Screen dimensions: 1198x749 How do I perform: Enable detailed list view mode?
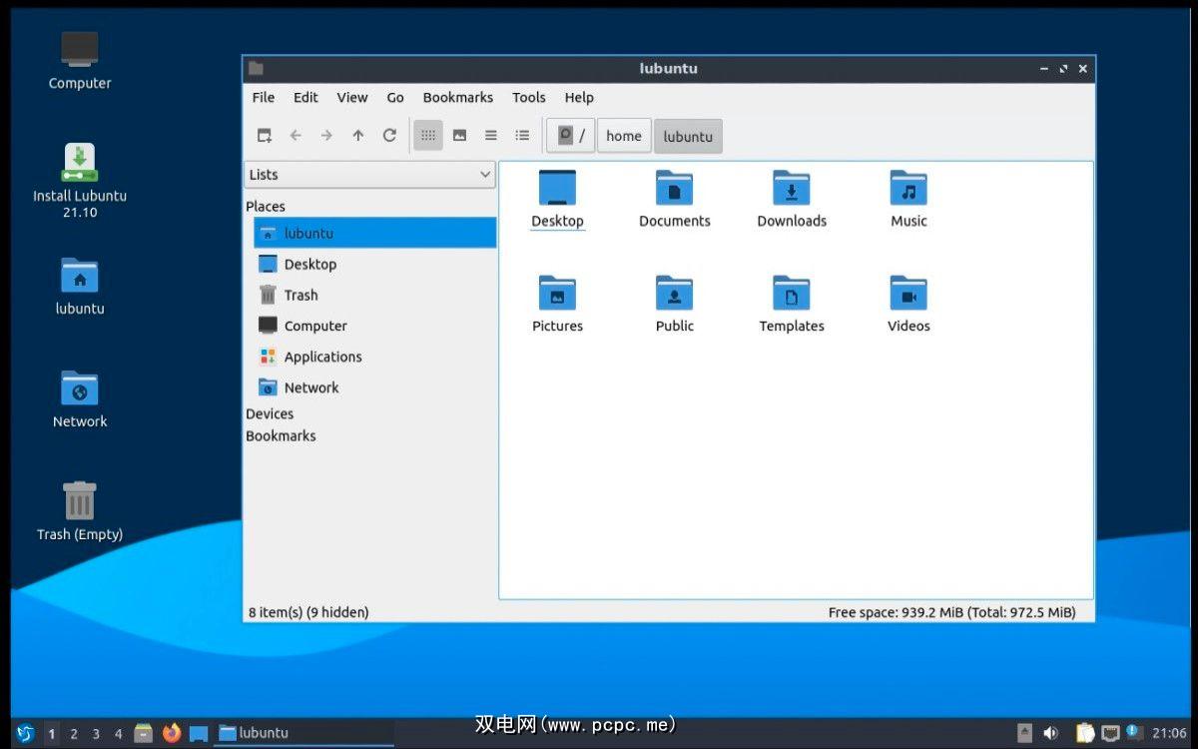522,136
